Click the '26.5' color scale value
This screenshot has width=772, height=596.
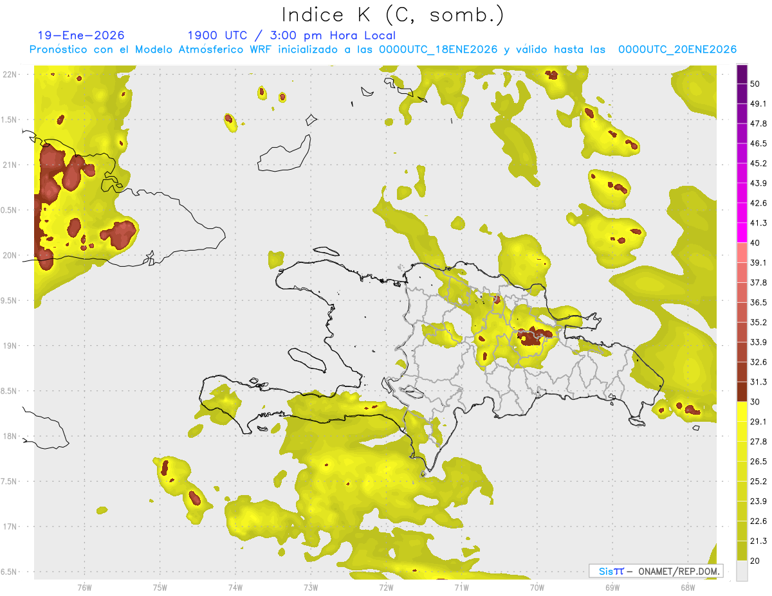point(759,462)
